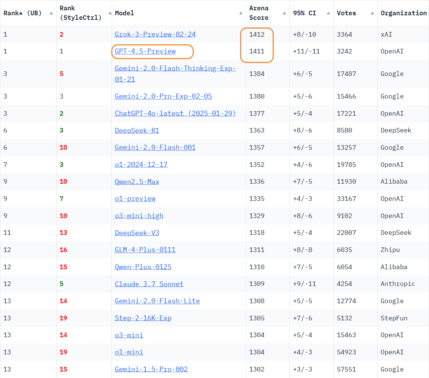Sort by 95% CI column arrow
This screenshot has width=429, height=378.
328,13
